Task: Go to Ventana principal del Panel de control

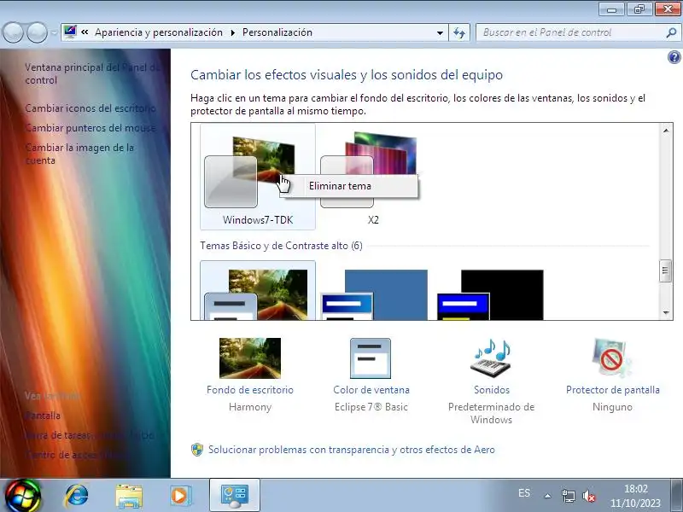Action: point(92,73)
